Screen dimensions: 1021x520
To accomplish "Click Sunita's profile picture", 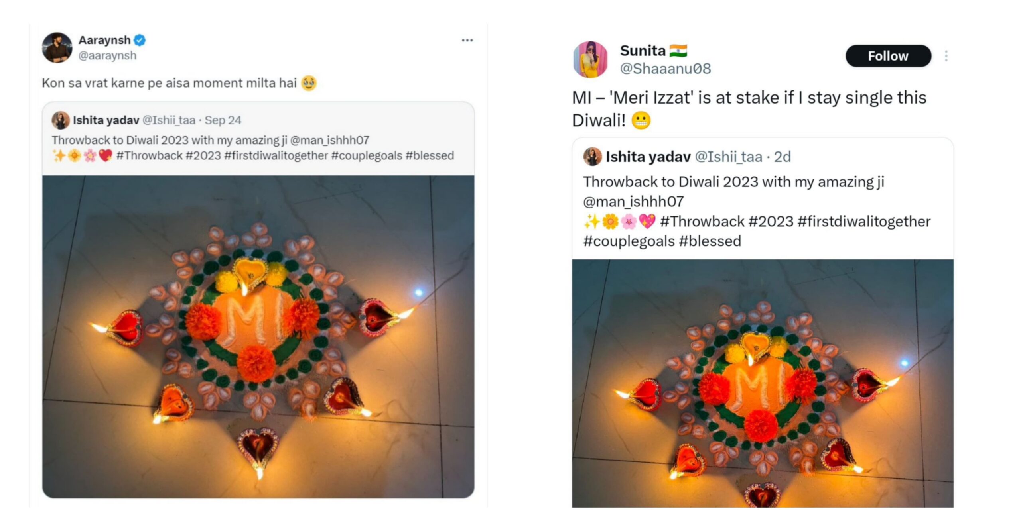I will click(591, 59).
